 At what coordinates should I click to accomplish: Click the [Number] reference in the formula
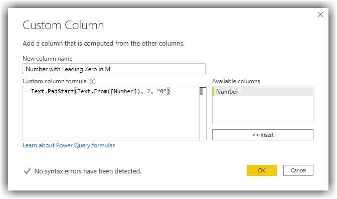pos(123,91)
